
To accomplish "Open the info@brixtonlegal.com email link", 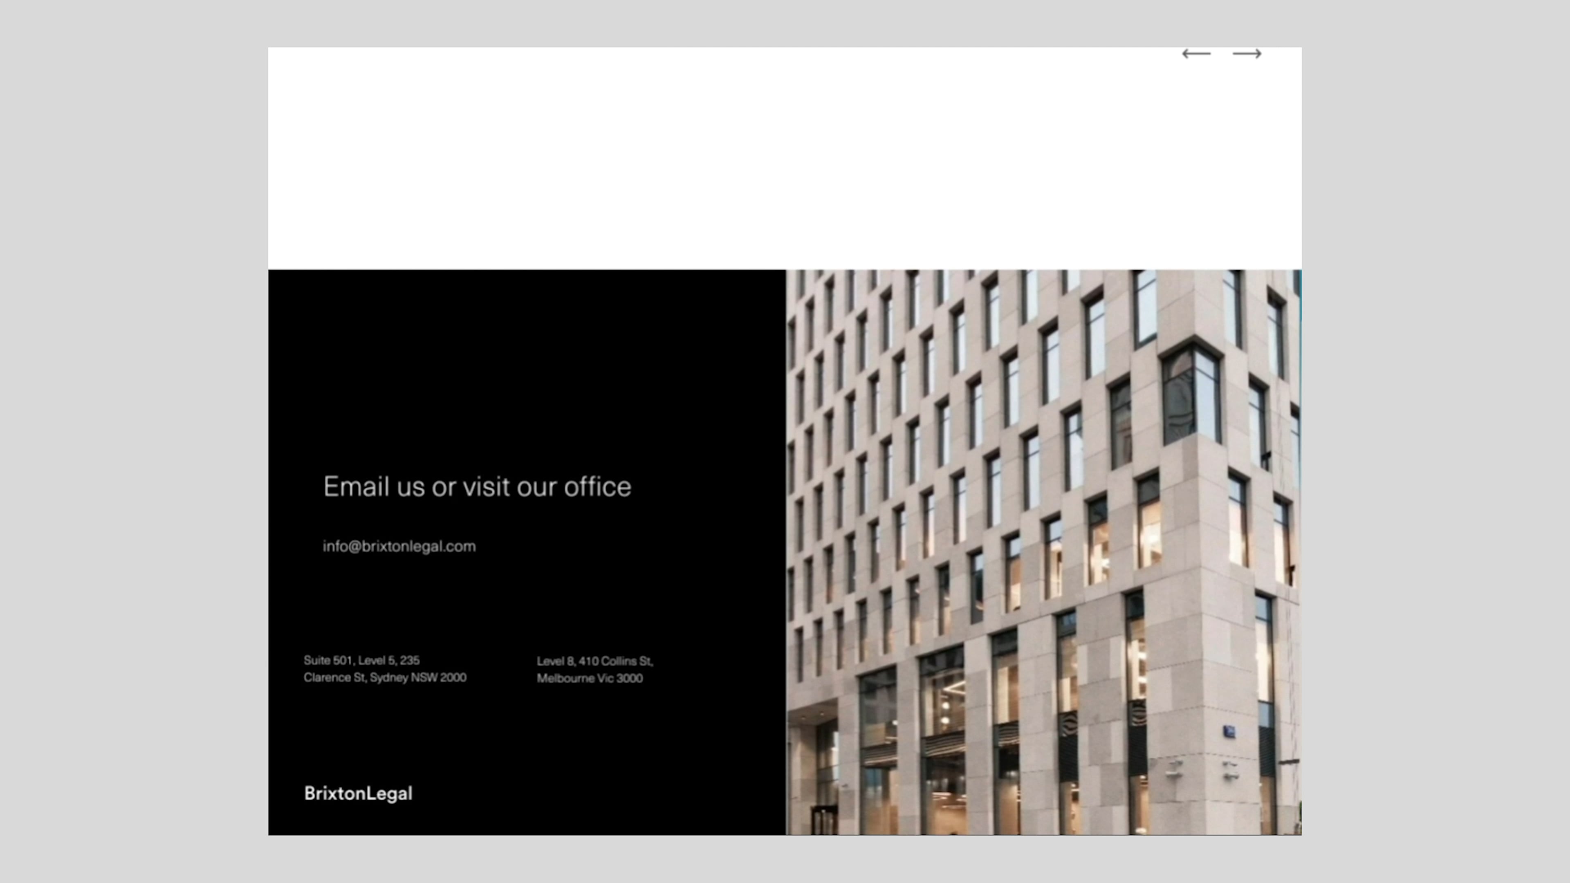I will point(399,547).
